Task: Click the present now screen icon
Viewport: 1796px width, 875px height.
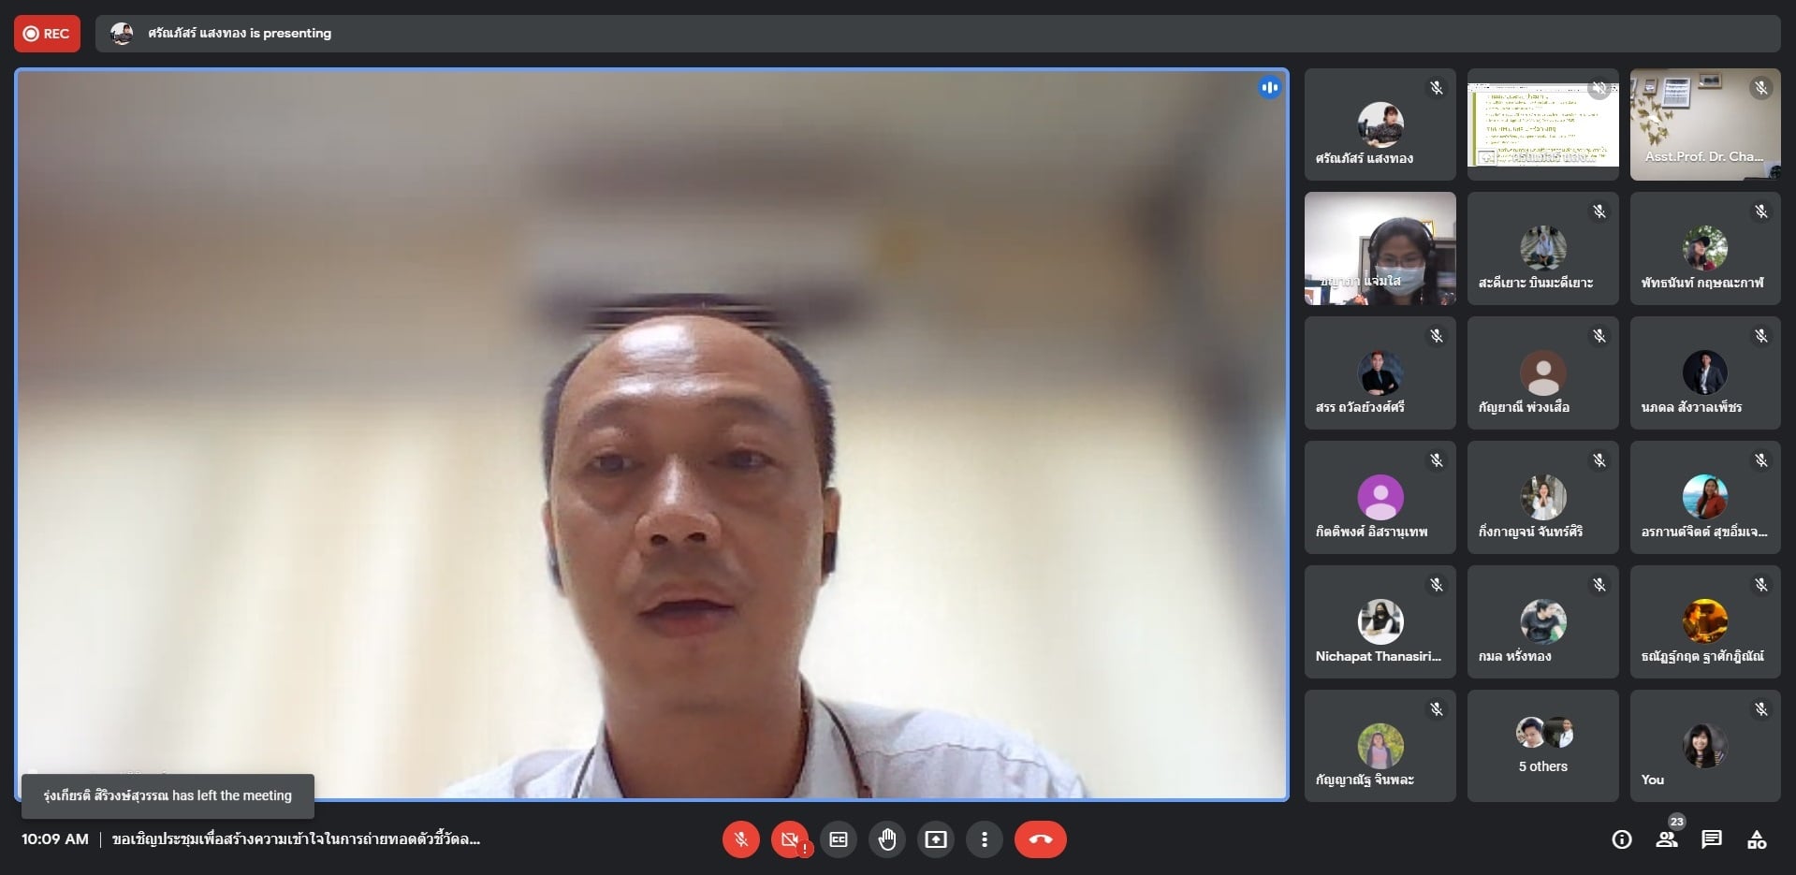Action: click(x=936, y=839)
